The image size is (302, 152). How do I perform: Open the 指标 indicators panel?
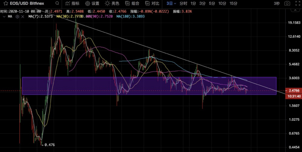coord(72,4)
